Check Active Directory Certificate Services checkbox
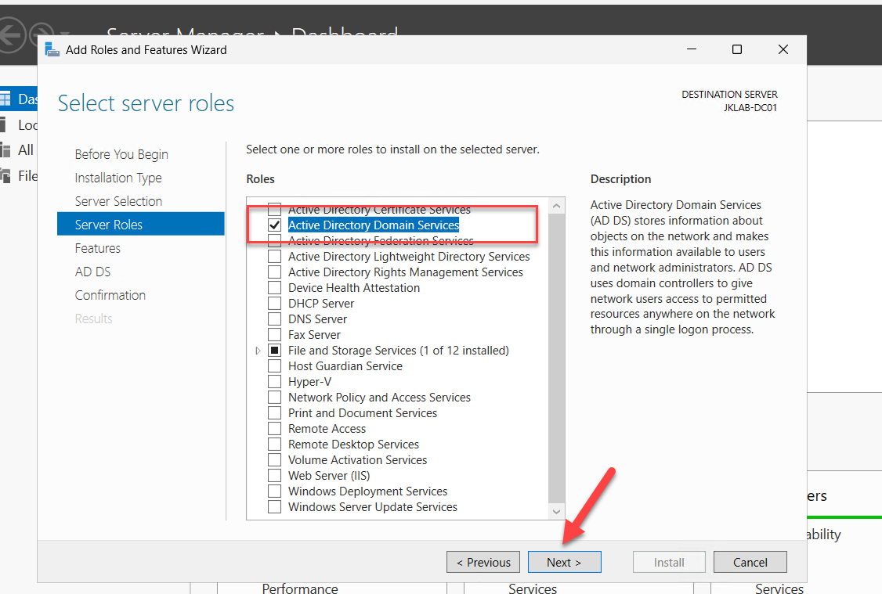 pos(274,210)
